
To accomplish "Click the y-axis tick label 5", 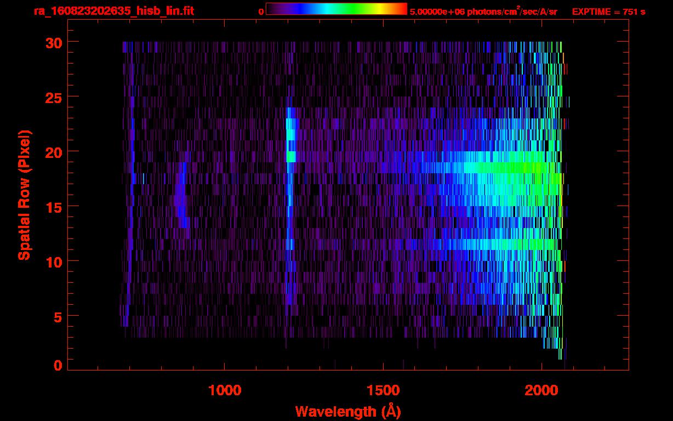I will 57,316.
